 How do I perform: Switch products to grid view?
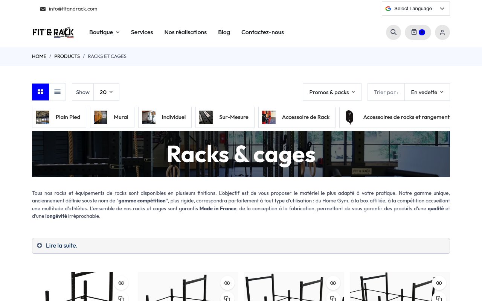40,92
